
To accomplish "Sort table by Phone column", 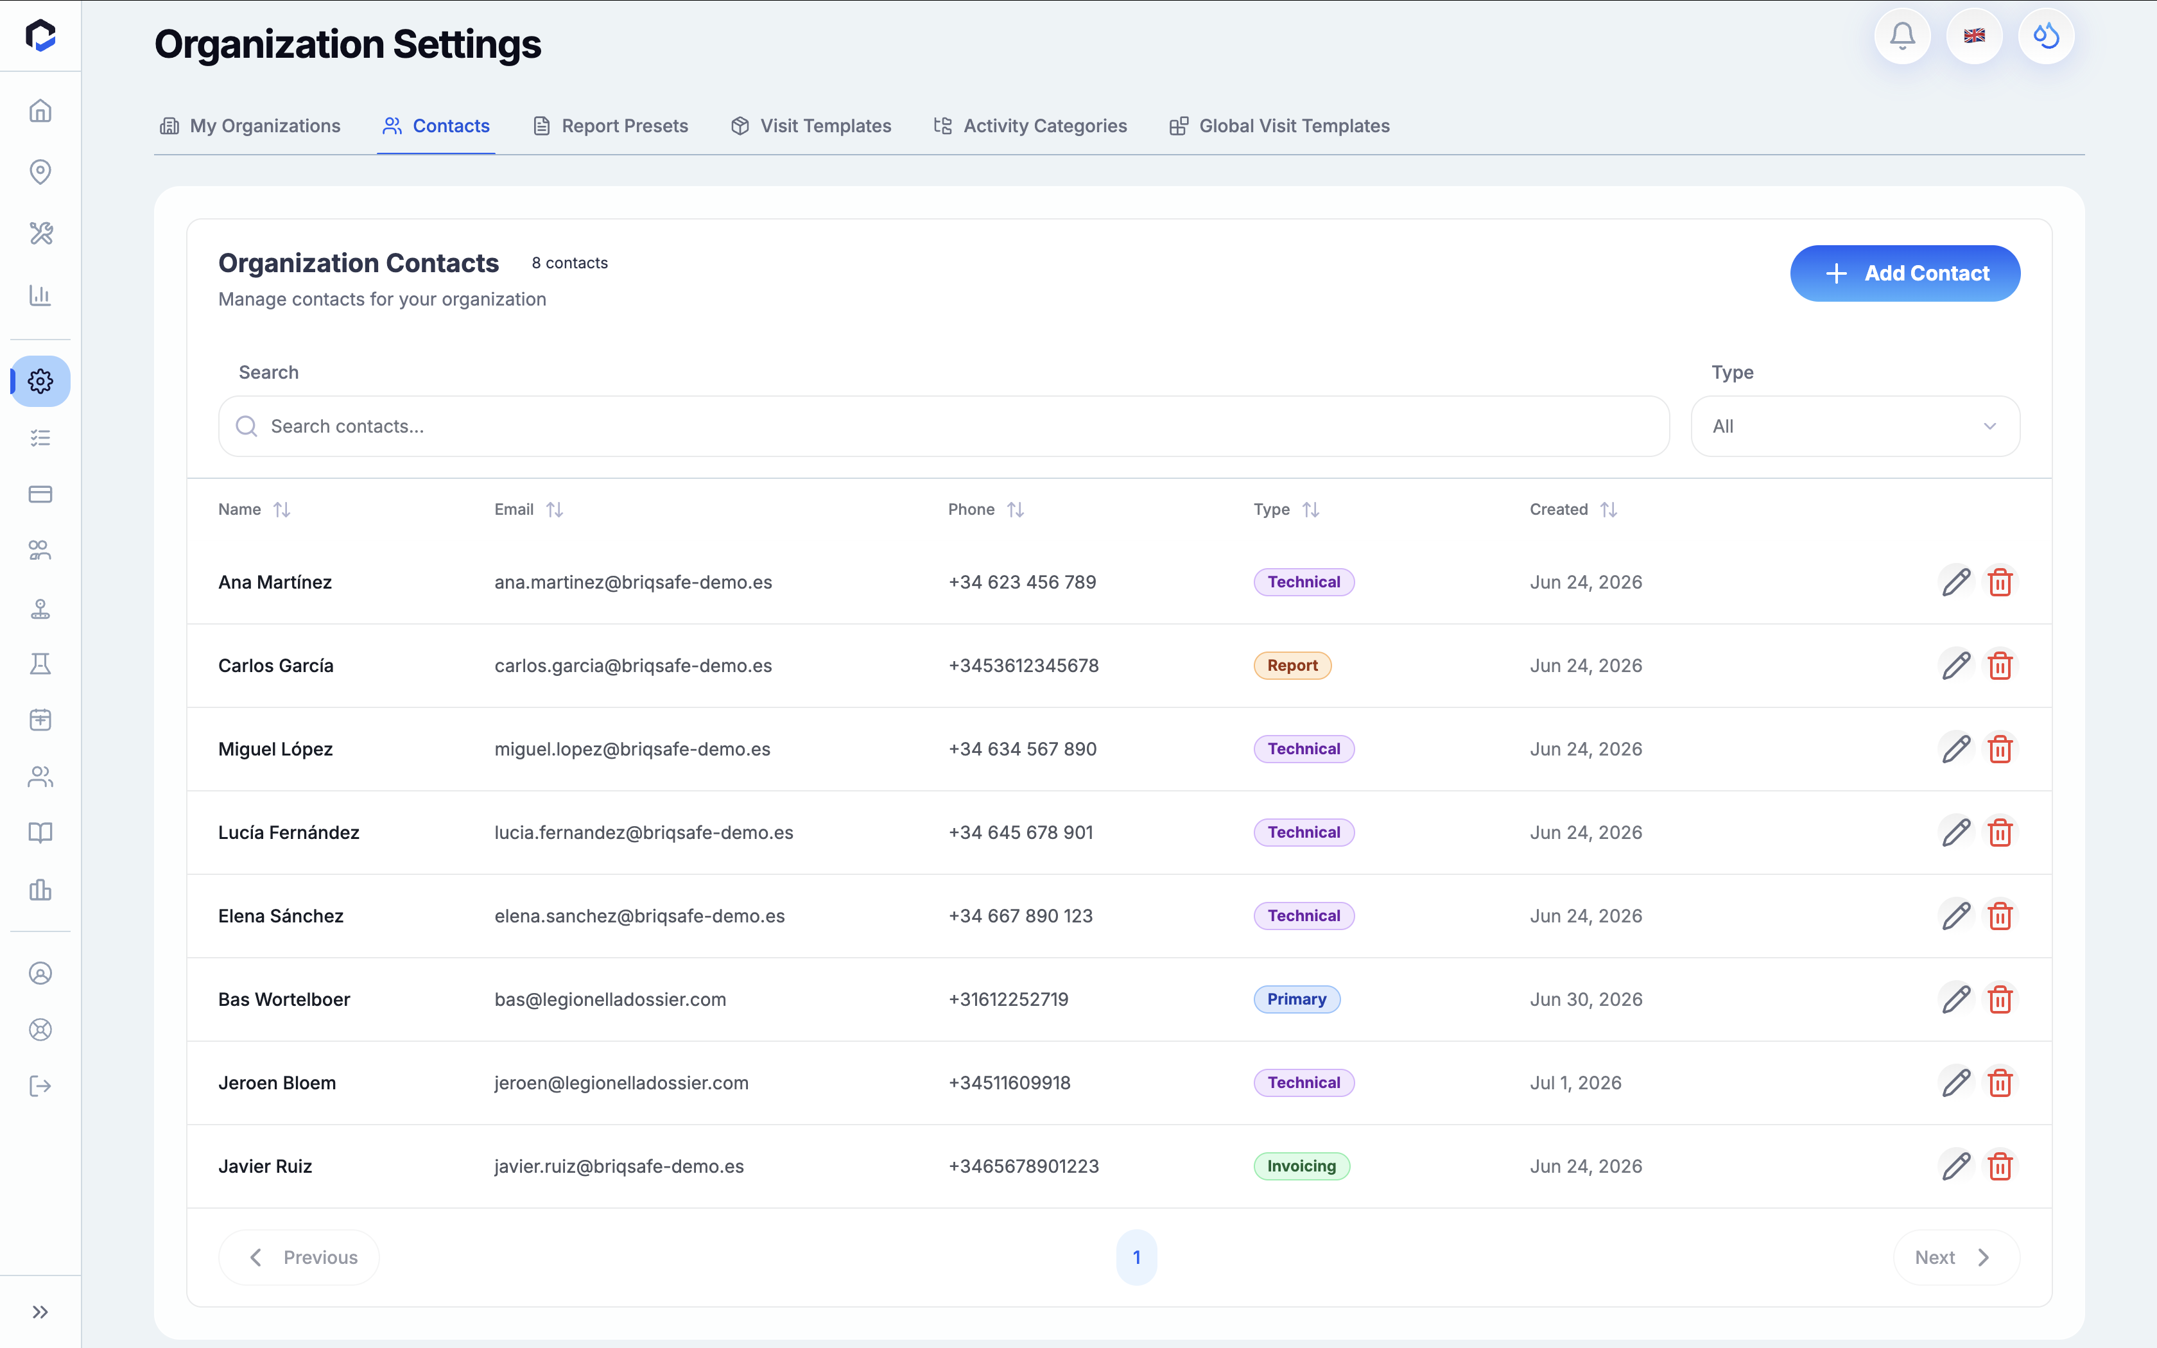I will (1015, 509).
